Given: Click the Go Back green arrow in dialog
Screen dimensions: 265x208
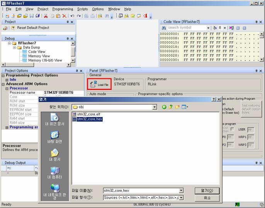Looking at the screenshot, I should pos(164,107).
